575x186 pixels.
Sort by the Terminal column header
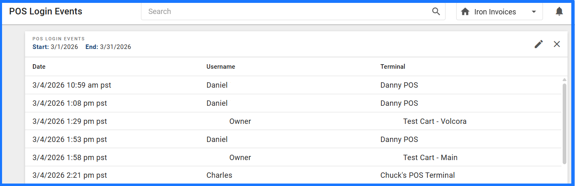tap(393, 67)
